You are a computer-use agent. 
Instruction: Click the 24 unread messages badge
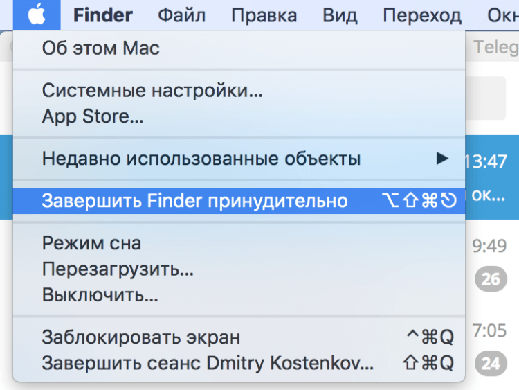(491, 364)
